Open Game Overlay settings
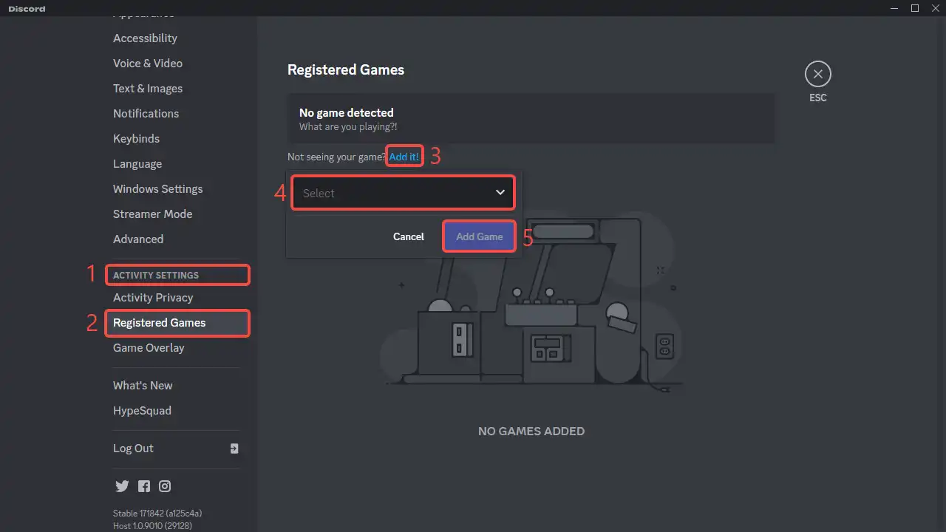This screenshot has width=946, height=532. click(149, 348)
